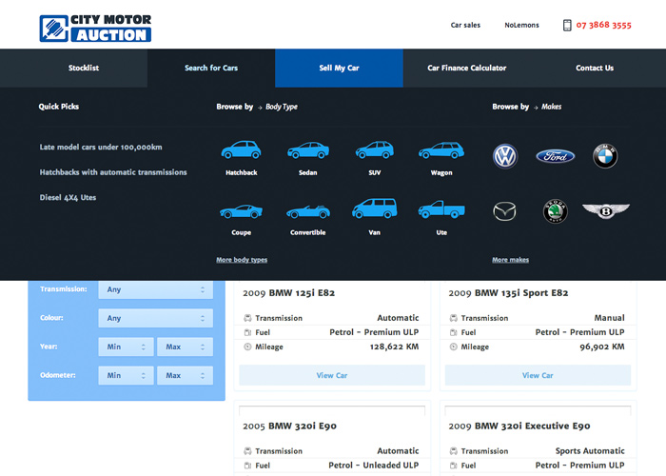The image size is (666, 476).
Task: Browse by Ford make logo
Action: (555, 156)
